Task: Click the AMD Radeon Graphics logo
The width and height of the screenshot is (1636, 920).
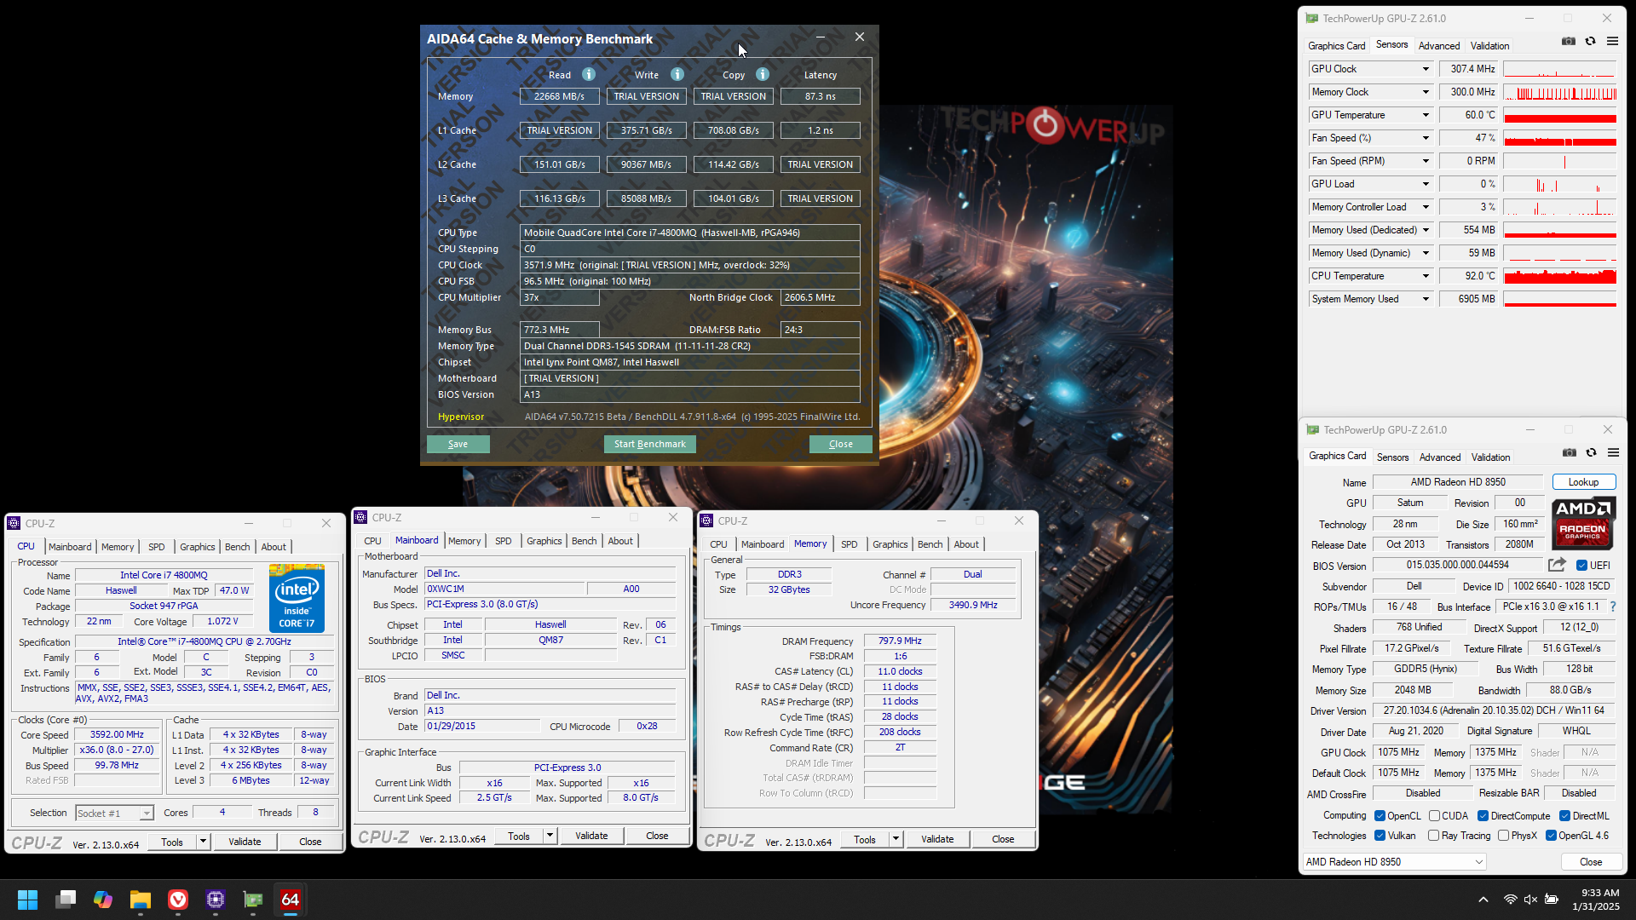Action: [1583, 523]
